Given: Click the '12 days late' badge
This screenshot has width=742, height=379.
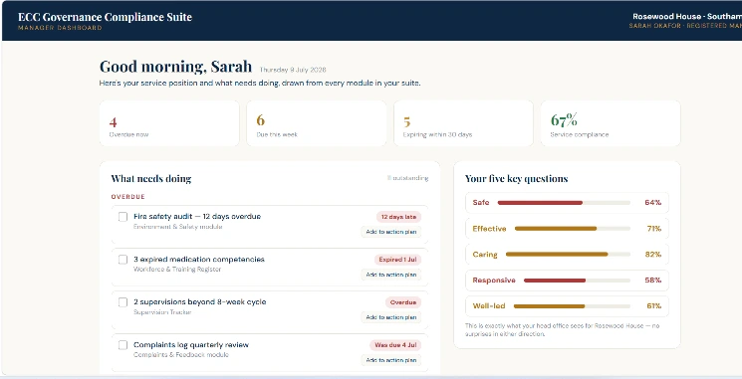Looking at the screenshot, I should tap(398, 217).
